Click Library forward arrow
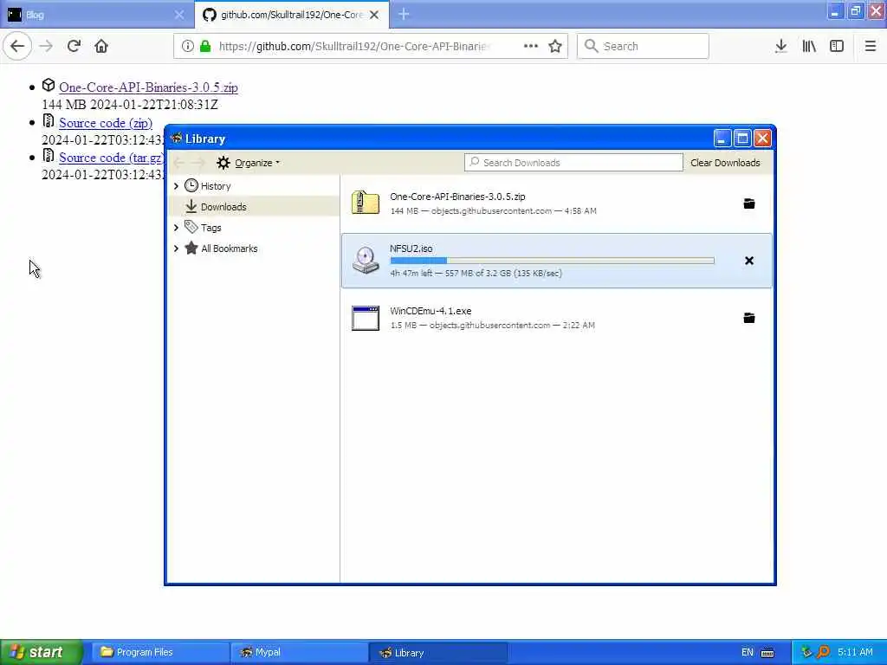The image size is (887, 665). tap(198, 163)
